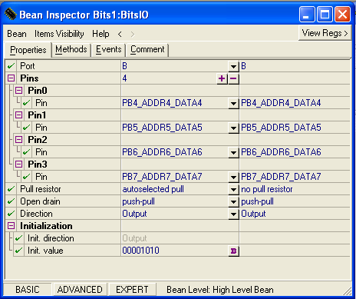This screenshot has width=356, height=299.
Task: Click the checkmark for Pin2's Pin row
Action: tap(26, 152)
